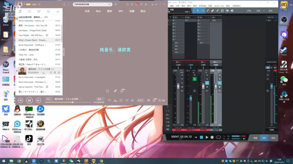Screen dimensions: 293x164
Task: Mute mixer channel 1 in Studio One
Action: (x=182, y=75)
